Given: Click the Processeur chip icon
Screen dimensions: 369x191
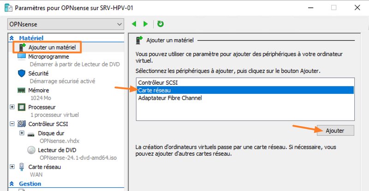Looking at the screenshot, I should (22, 107).
